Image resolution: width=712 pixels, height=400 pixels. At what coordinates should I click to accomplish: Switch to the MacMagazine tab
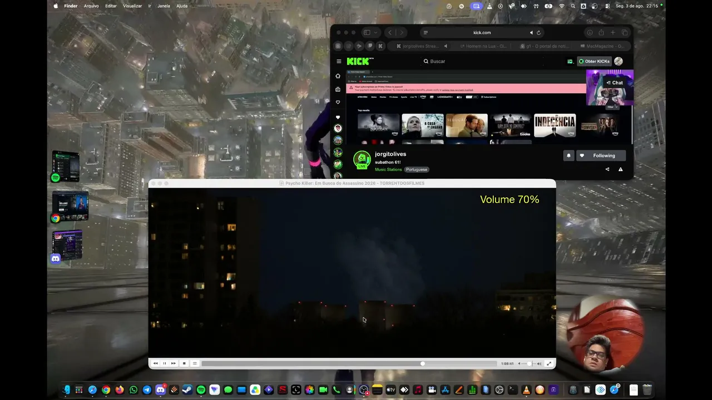click(x=602, y=46)
